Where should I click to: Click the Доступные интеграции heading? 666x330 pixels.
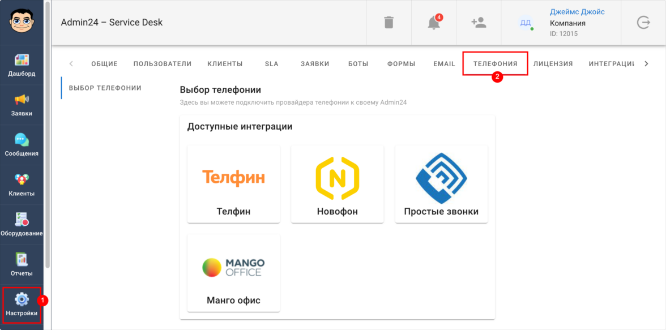[x=240, y=127]
